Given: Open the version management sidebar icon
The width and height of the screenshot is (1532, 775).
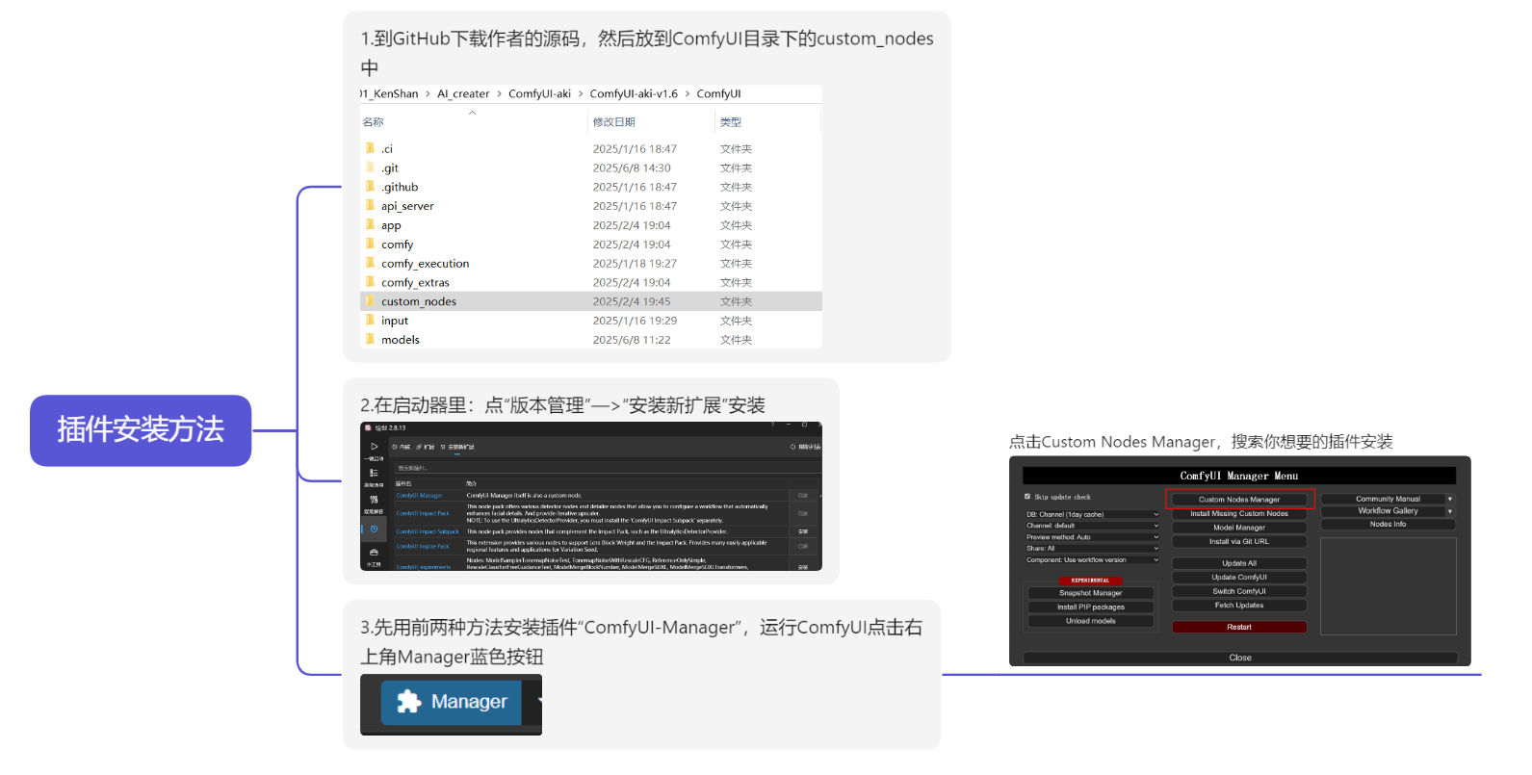Looking at the screenshot, I should [374, 529].
